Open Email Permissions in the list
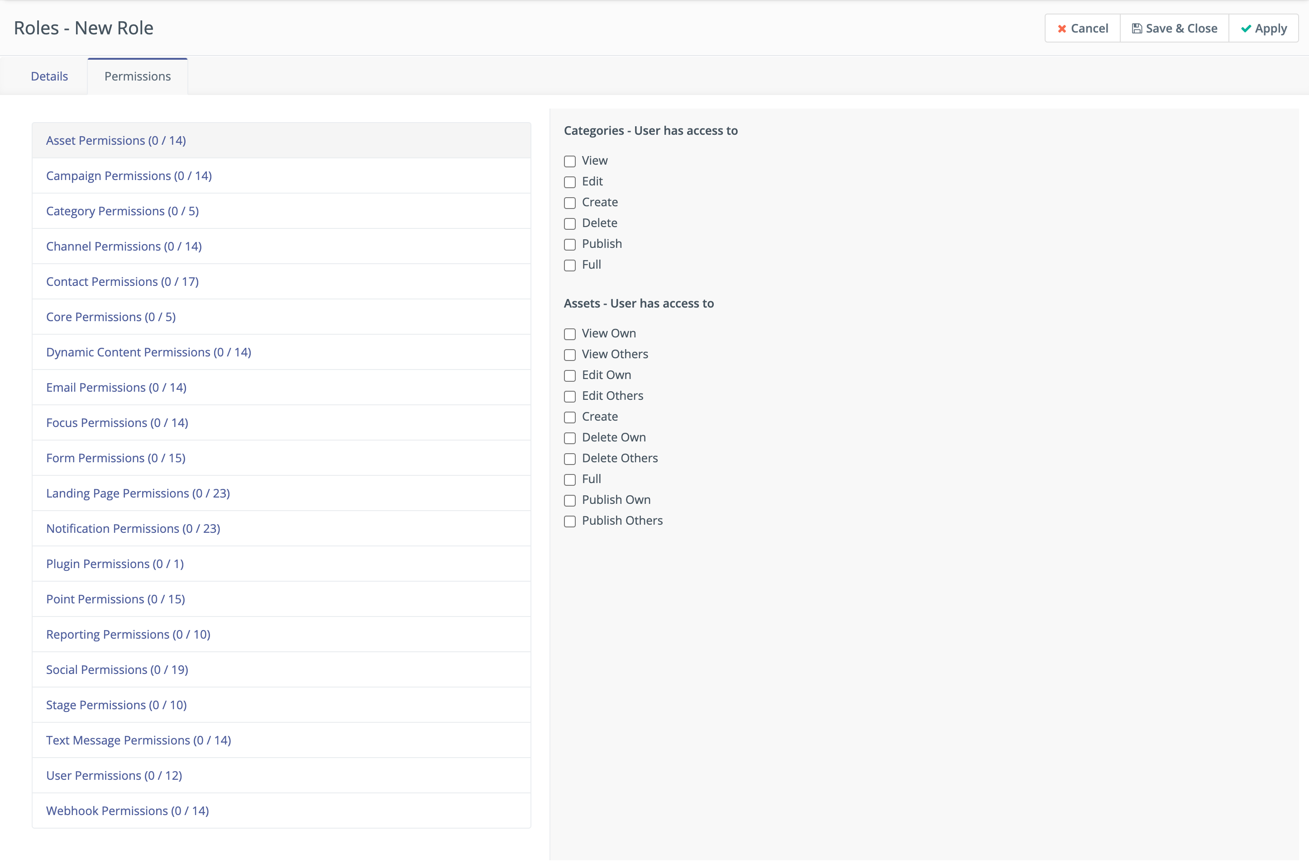1309x863 pixels. pos(116,388)
